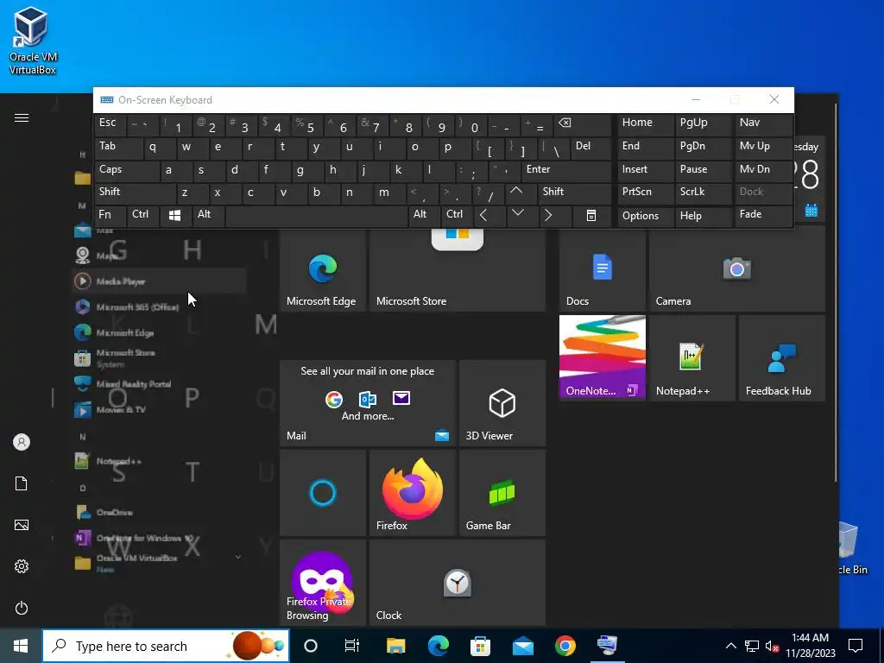Viewport: 884px width, 663px height.
Task: Click the Backspace key on On-Screen Keyboard
Action: pyautogui.click(x=583, y=124)
